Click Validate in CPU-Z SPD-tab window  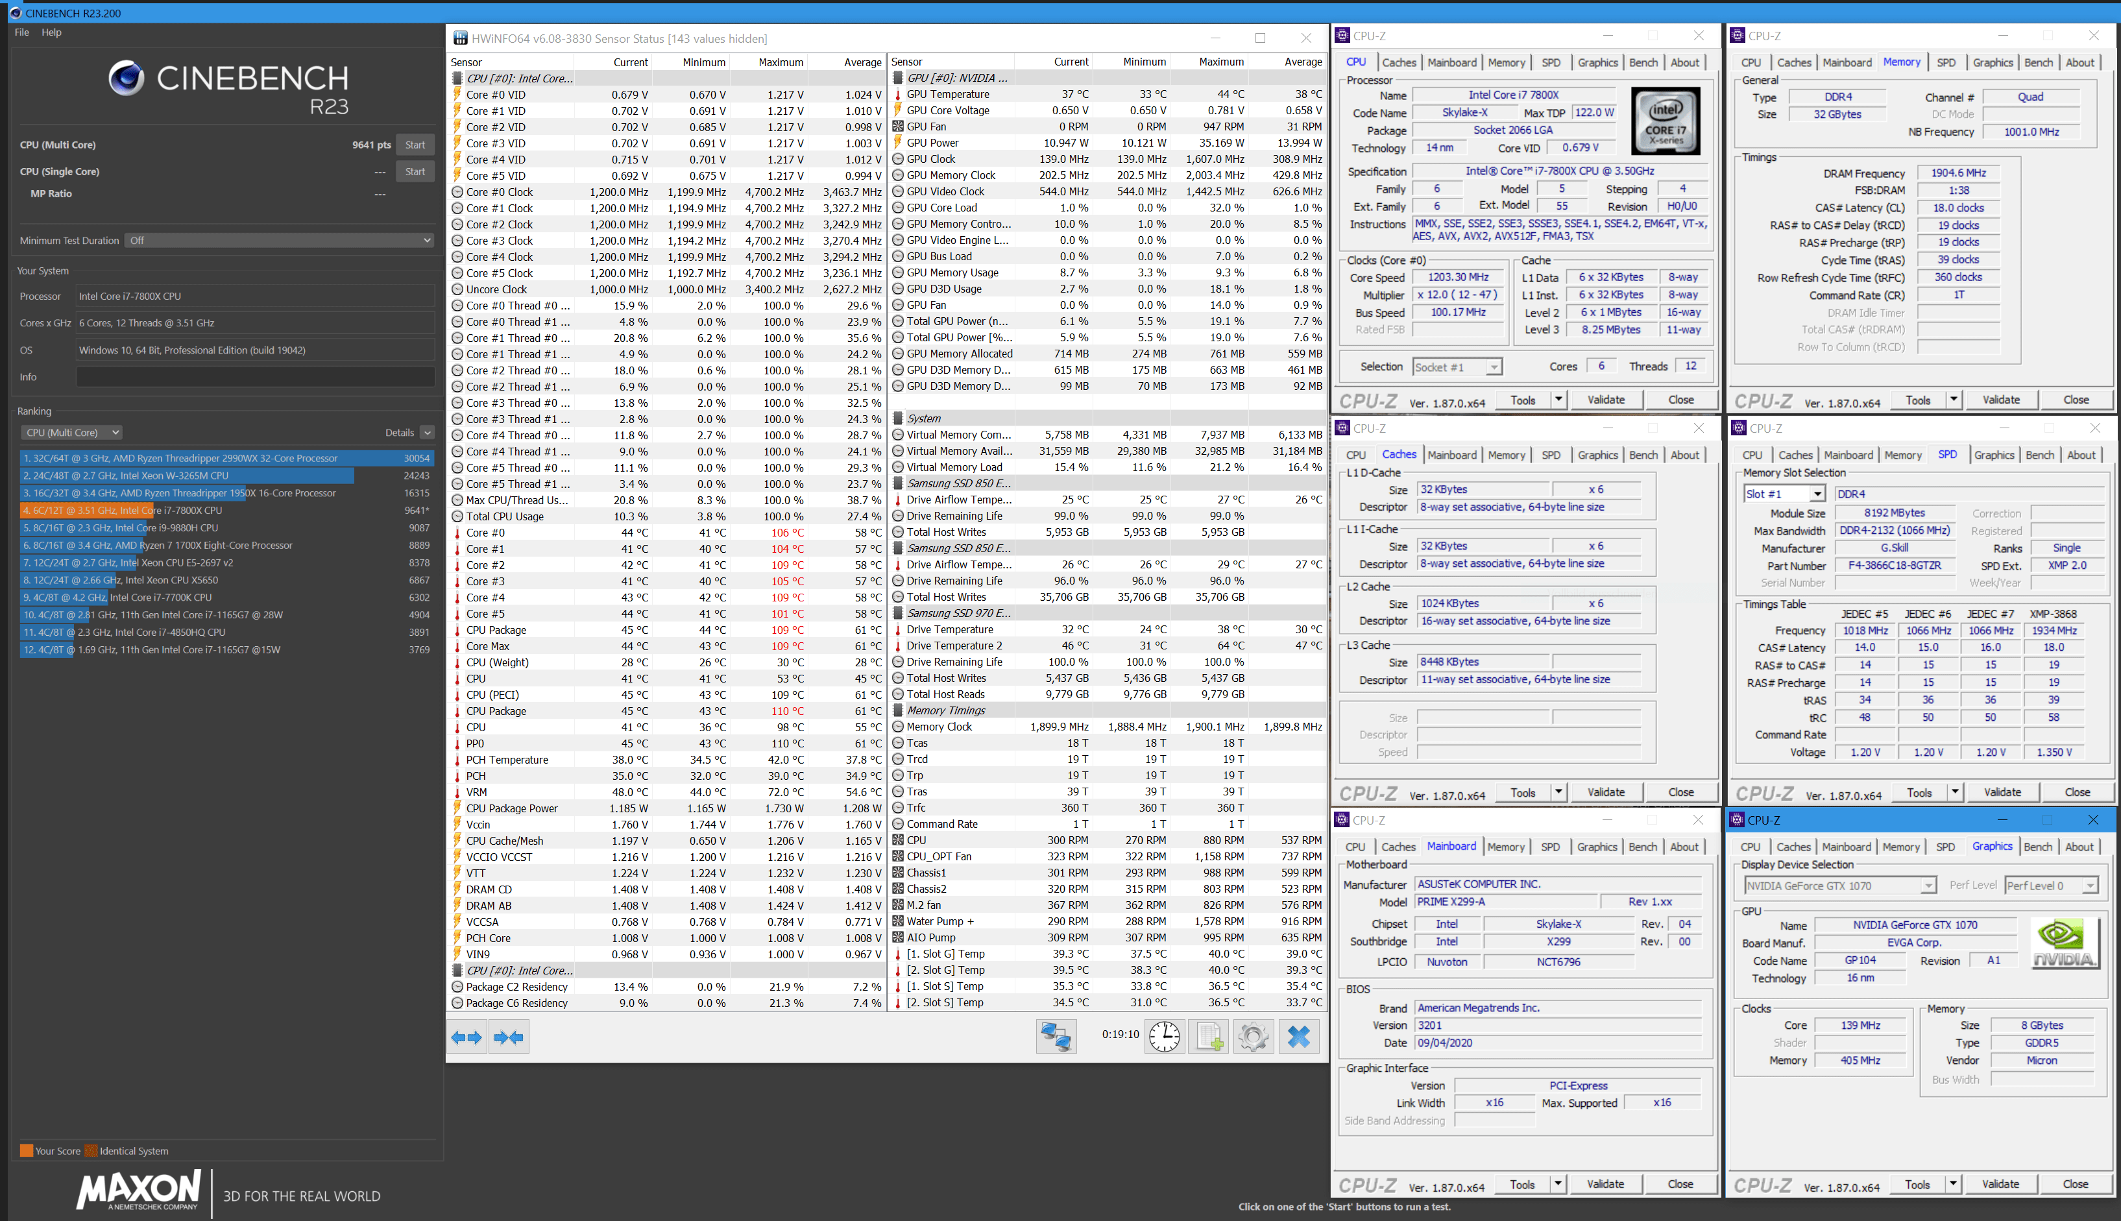2003,792
